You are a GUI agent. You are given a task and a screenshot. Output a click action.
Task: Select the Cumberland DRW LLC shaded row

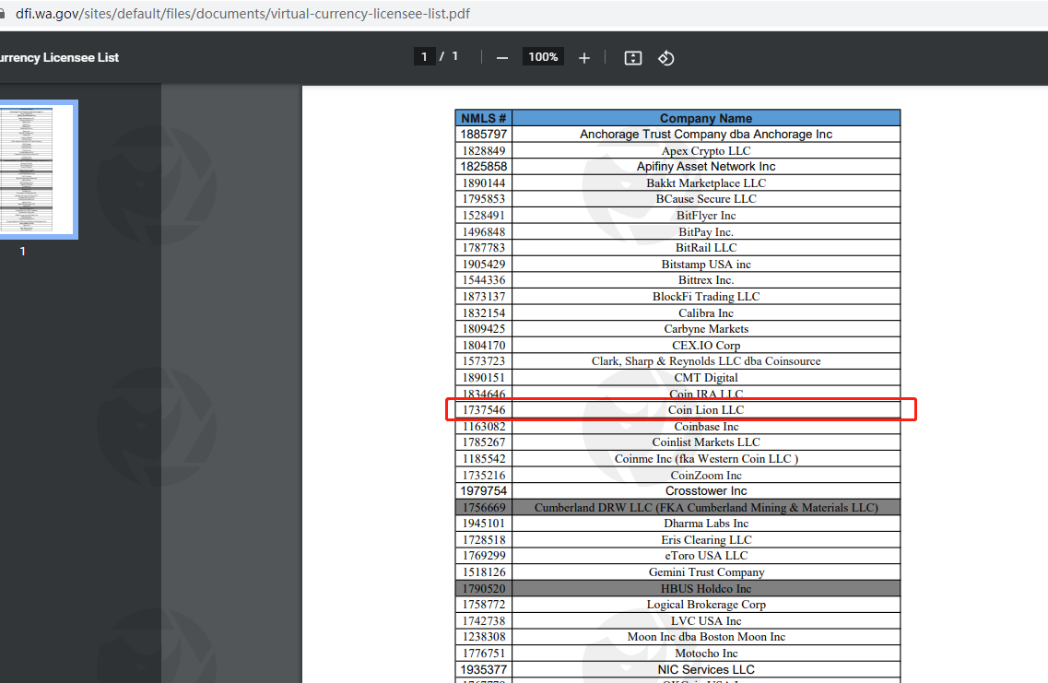[705, 508]
